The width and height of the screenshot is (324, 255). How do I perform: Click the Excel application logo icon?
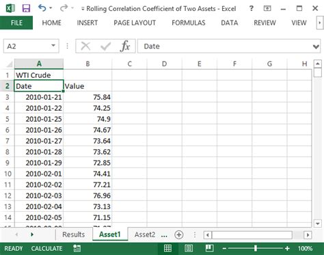(x=10, y=9)
